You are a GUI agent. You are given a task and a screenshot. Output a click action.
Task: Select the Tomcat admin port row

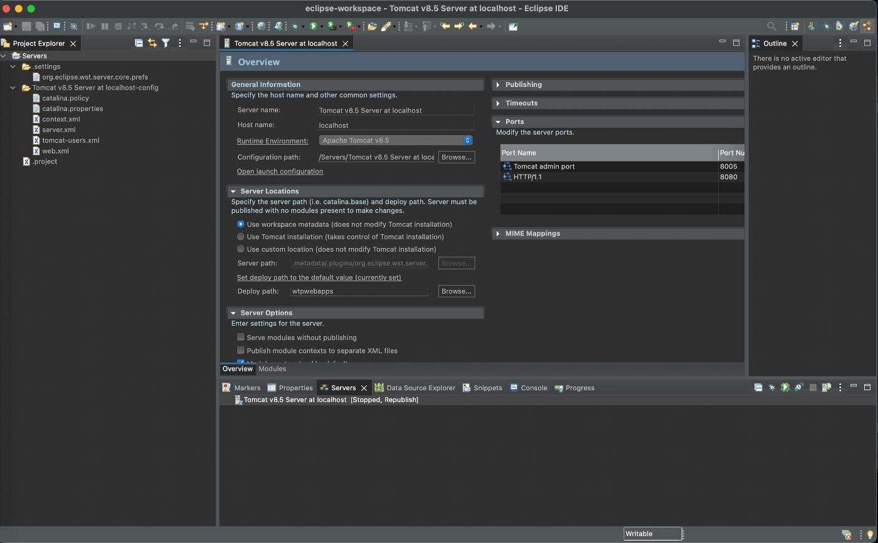pos(621,167)
